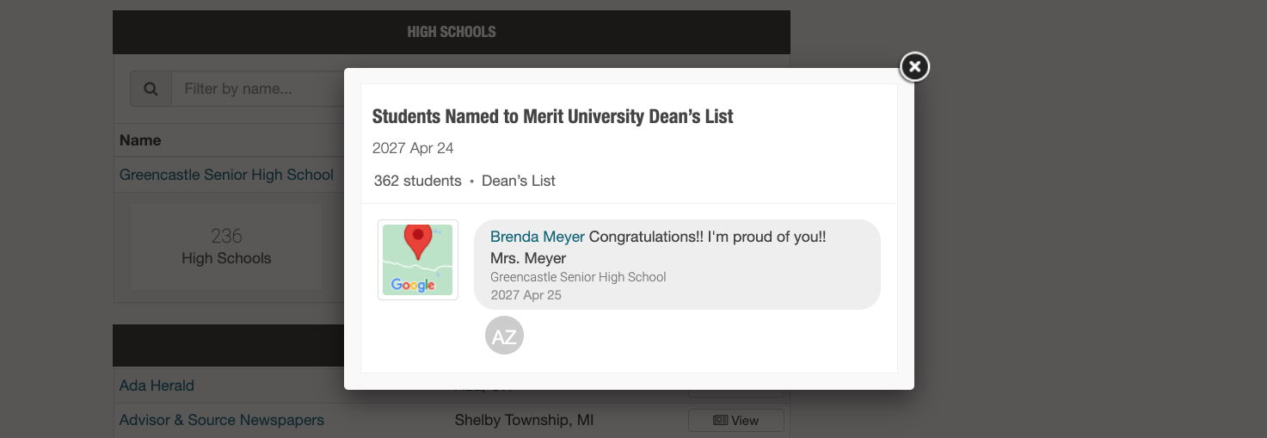The image size is (1267, 438).
Task: Click the 2027 Apr 24 date
Action: (413, 148)
